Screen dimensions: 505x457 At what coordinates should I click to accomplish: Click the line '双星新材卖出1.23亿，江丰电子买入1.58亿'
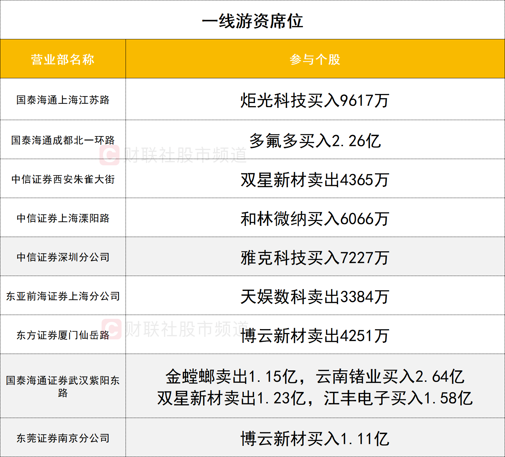pyautogui.click(x=315, y=398)
